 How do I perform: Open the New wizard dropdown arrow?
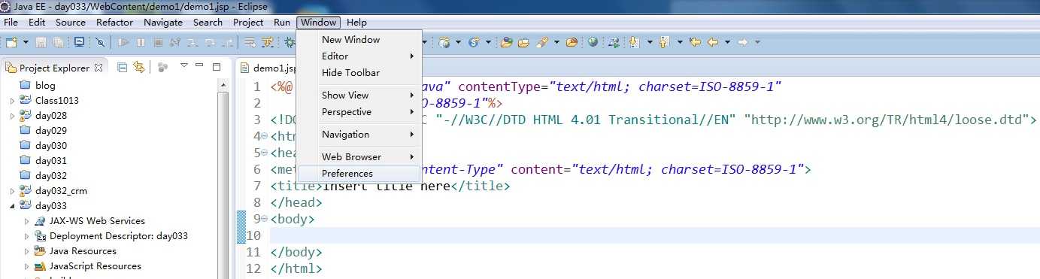pyautogui.click(x=26, y=42)
